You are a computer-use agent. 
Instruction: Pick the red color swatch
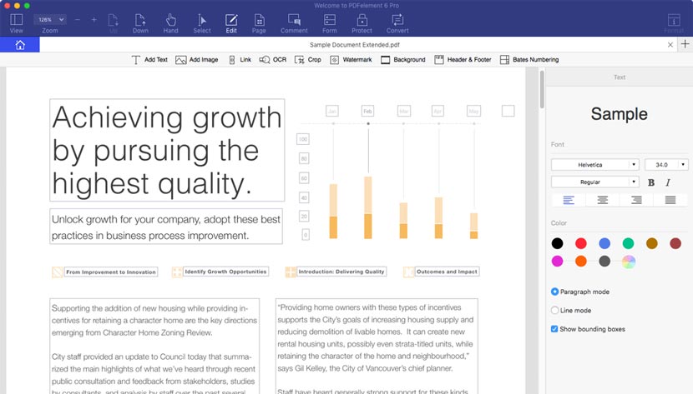pyautogui.click(x=580, y=243)
